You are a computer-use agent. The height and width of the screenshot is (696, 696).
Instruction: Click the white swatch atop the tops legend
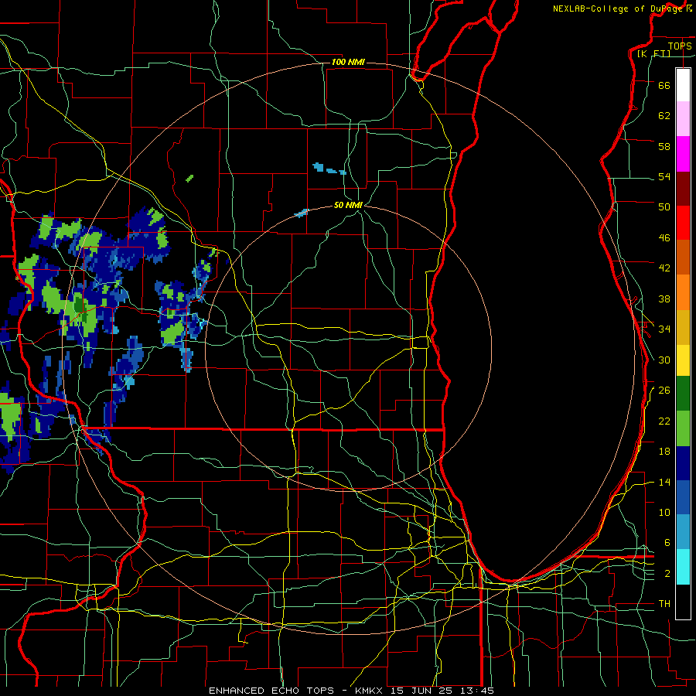click(x=683, y=85)
